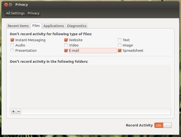Turn off the Record Activity switch
181x137 pixels.
point(163,125)
